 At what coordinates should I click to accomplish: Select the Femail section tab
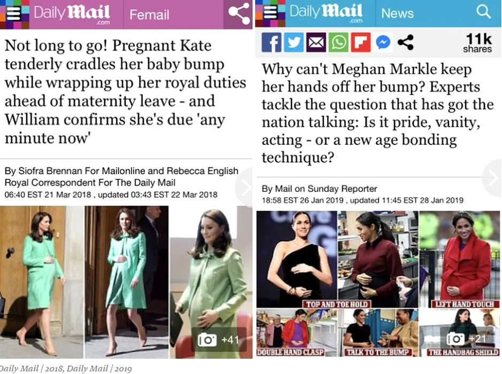(149, 15)
